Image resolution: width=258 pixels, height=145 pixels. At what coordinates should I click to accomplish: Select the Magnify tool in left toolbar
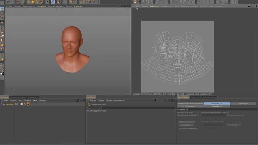(x=2, y=69)
